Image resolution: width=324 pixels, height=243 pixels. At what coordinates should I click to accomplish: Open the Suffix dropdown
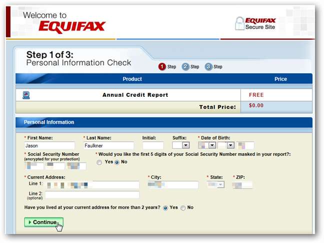point(181,145)
